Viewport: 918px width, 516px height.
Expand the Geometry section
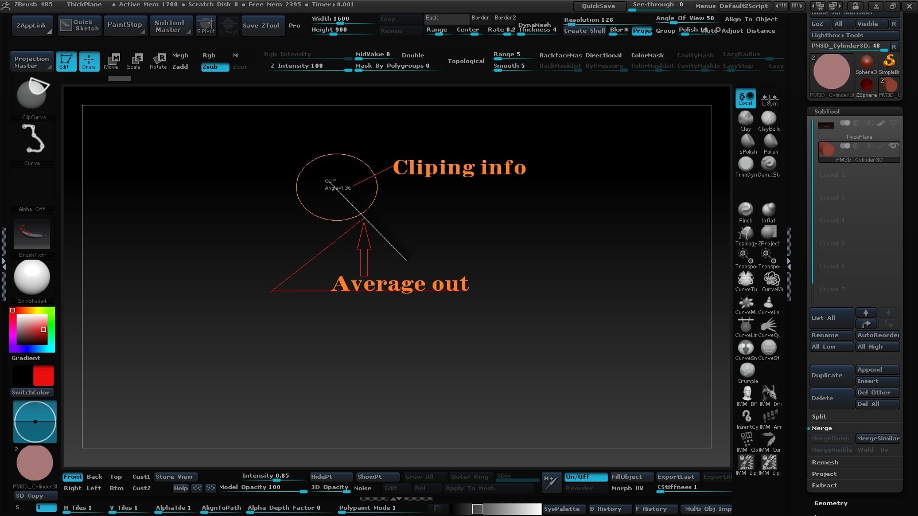coord(830,503)
